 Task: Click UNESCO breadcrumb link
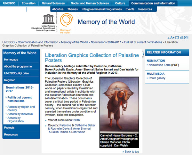point(8,42)
